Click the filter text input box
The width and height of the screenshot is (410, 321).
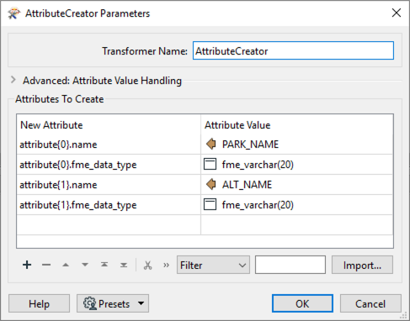(x=290, y=265)
